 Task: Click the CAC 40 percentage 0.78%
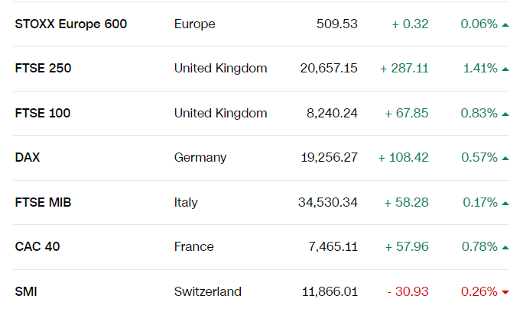coord(479,247)
